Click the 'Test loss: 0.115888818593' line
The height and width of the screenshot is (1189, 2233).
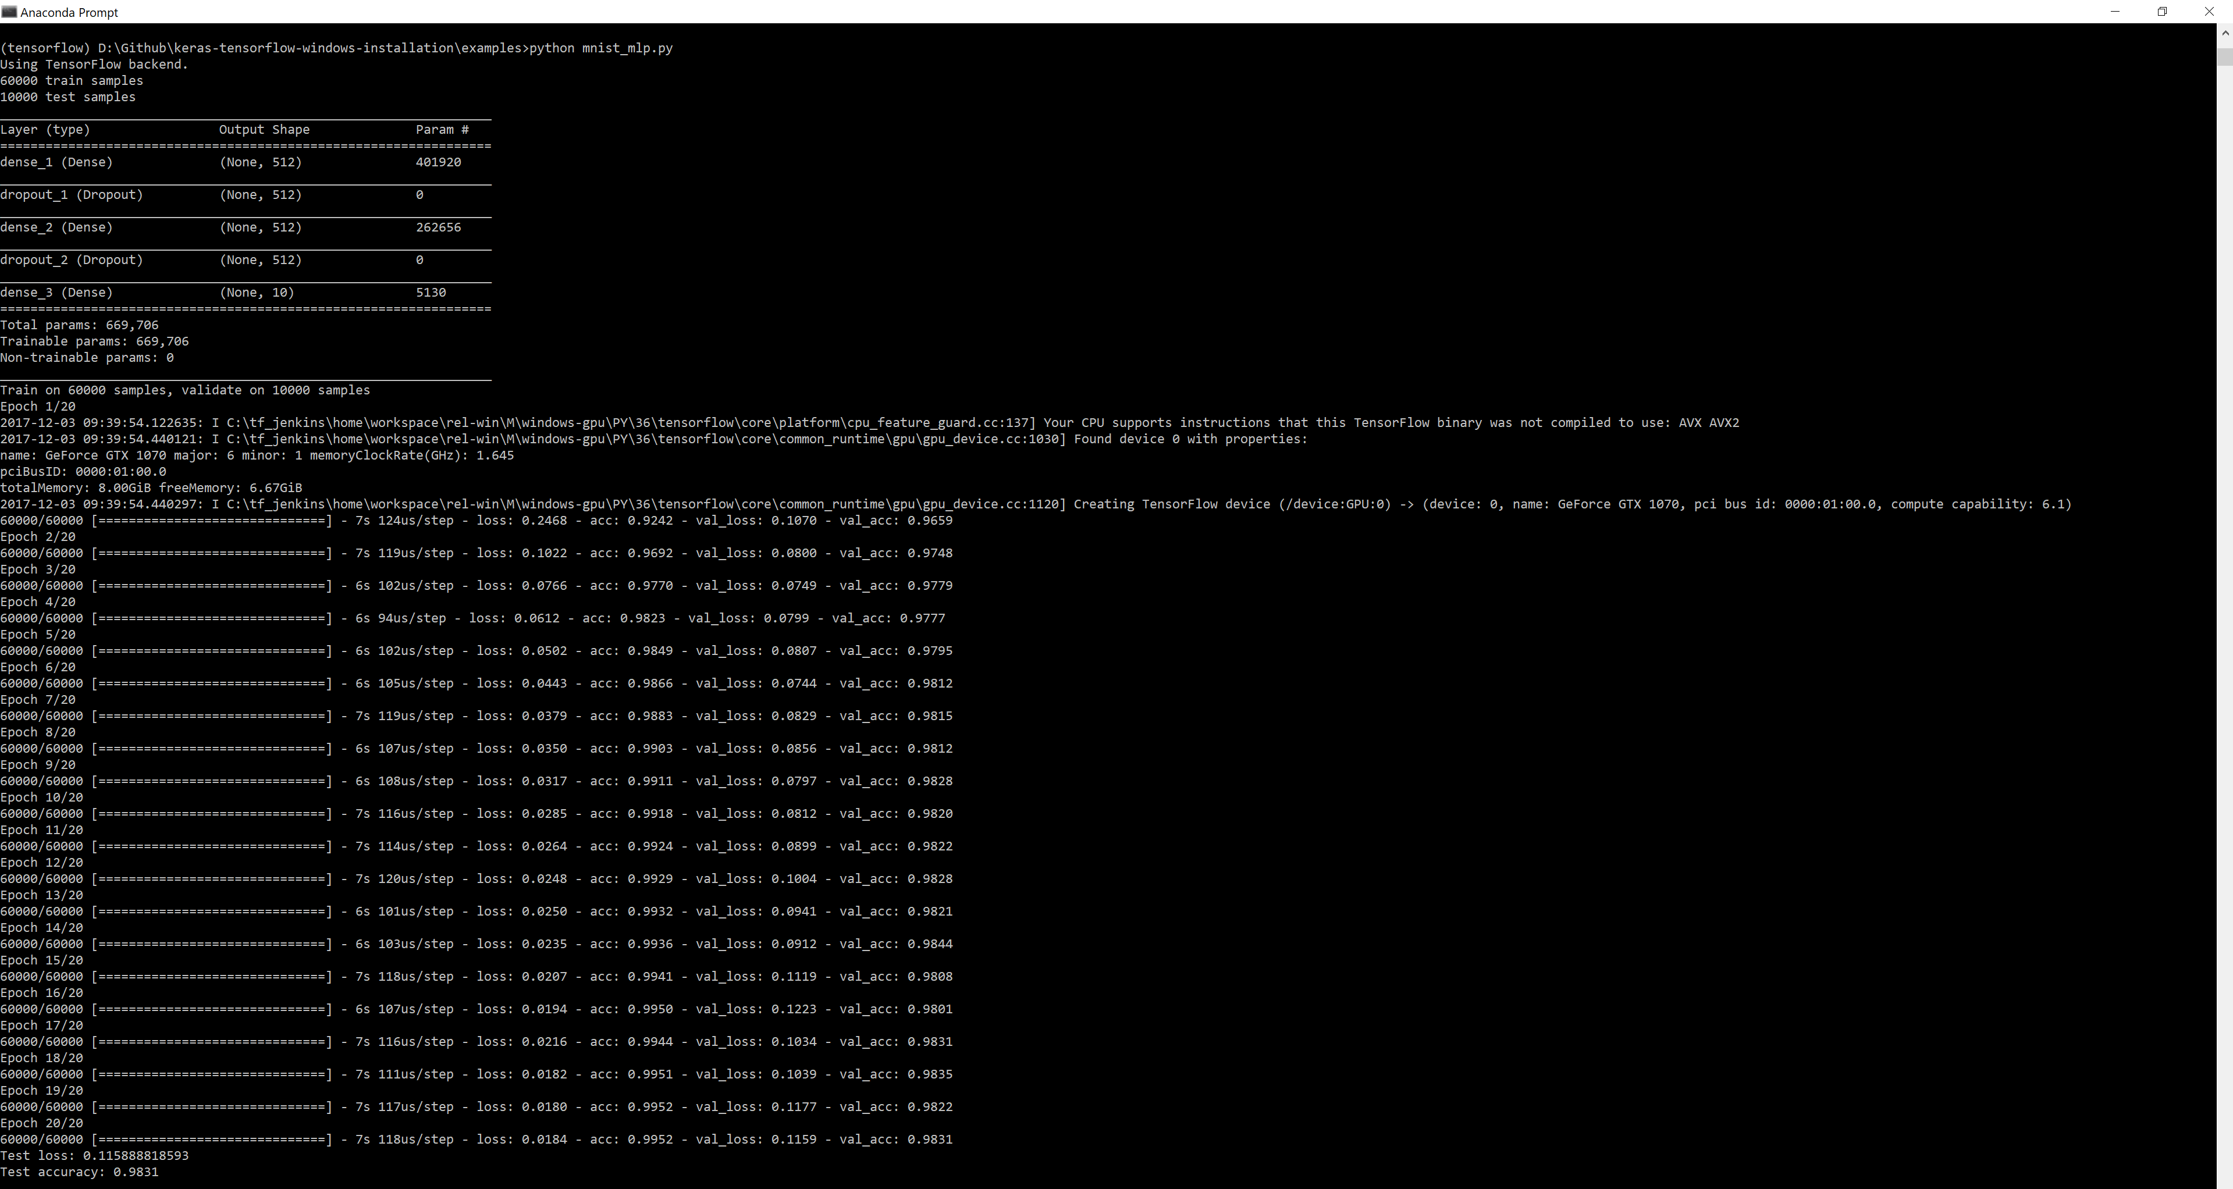click(94, 1156)
